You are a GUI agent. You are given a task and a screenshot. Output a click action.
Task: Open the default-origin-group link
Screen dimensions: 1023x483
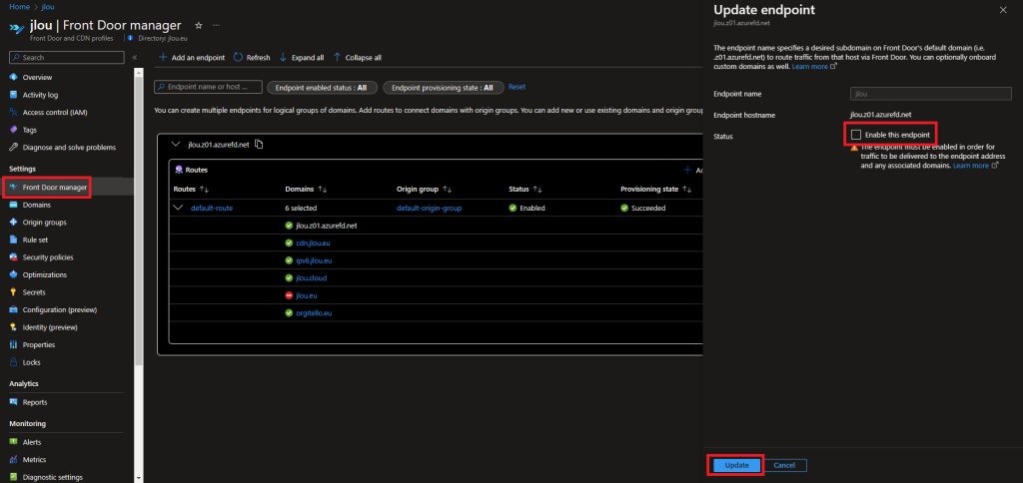(x=430, y=208)
